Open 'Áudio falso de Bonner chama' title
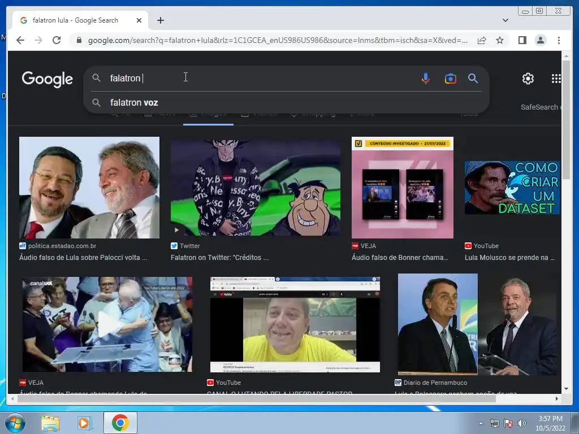579x434 pixels. tap(400, 258)
